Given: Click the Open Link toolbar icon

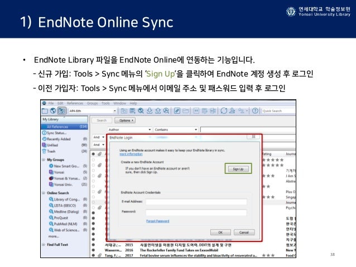Looking at the screenshot, I should click(x=177, y=111).
